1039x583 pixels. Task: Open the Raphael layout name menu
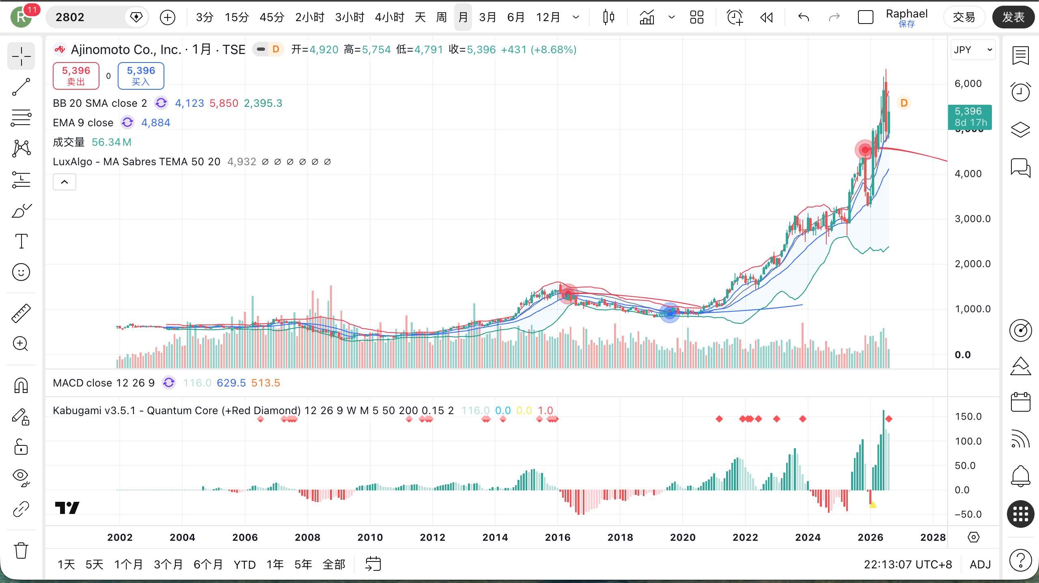click(907, 17)
